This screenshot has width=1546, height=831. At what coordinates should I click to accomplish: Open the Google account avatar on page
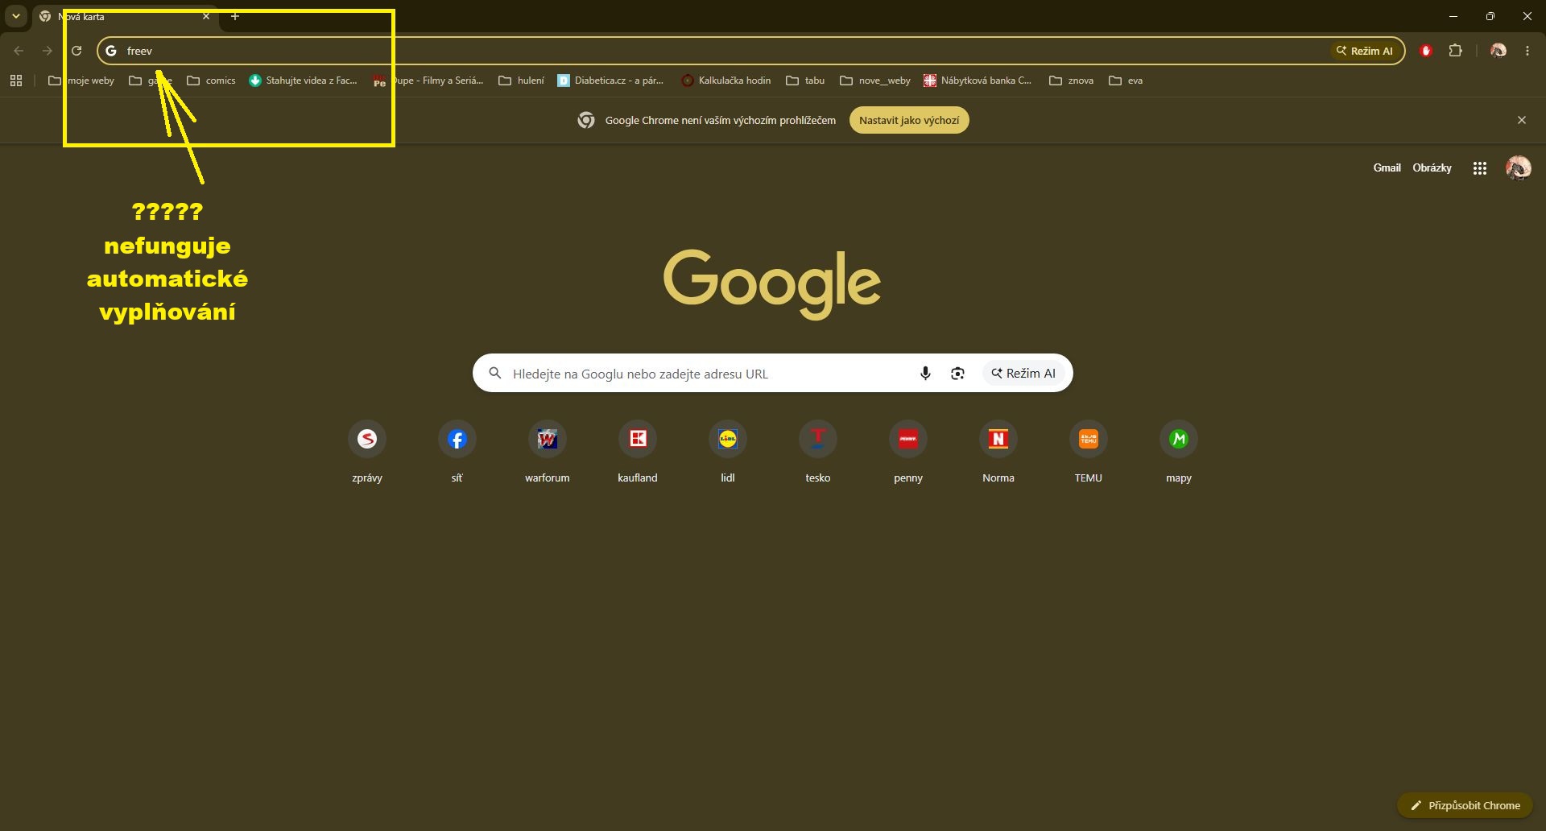[1519, 168]
